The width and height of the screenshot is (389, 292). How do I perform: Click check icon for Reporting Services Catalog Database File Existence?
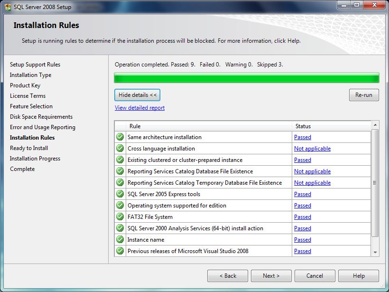[x=120, y=171]
